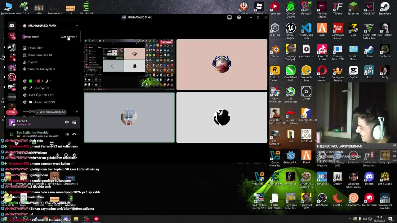Launch Visual Studio Code shortcut
397x223 pixels.
[x=306, y=31]
